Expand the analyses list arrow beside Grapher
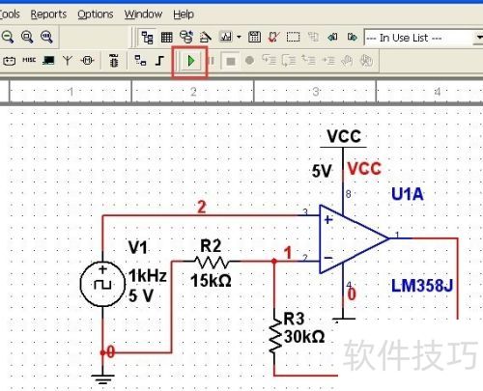483x391 pixels. pos(239,37)
